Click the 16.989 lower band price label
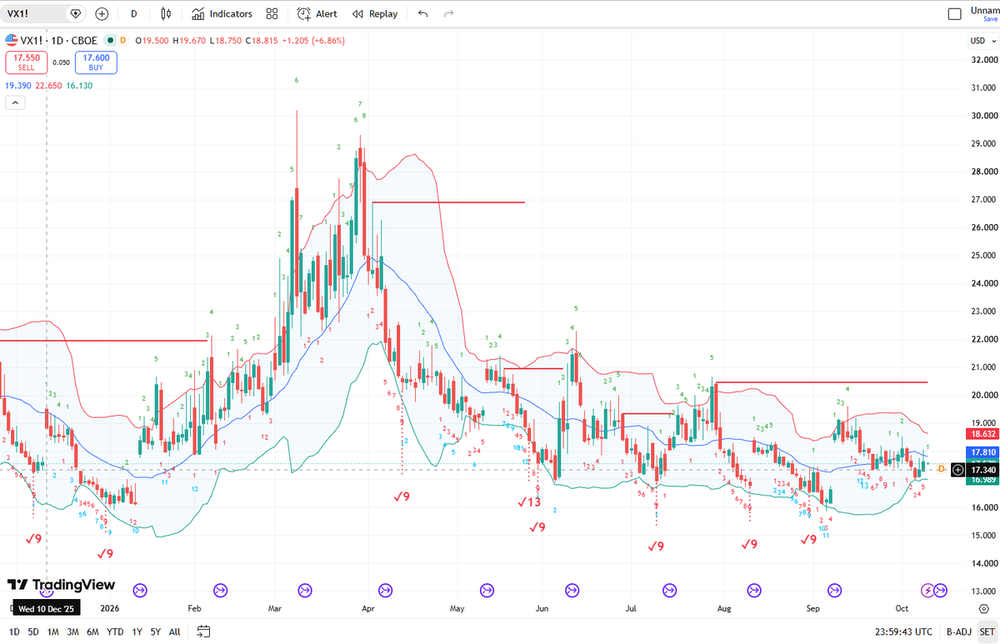Screen dimensions: 1000x644 983,480
